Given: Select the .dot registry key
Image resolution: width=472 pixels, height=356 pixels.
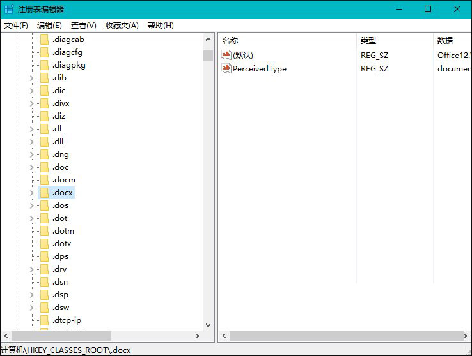Looking at the screenshot, I should coord(60,218).
